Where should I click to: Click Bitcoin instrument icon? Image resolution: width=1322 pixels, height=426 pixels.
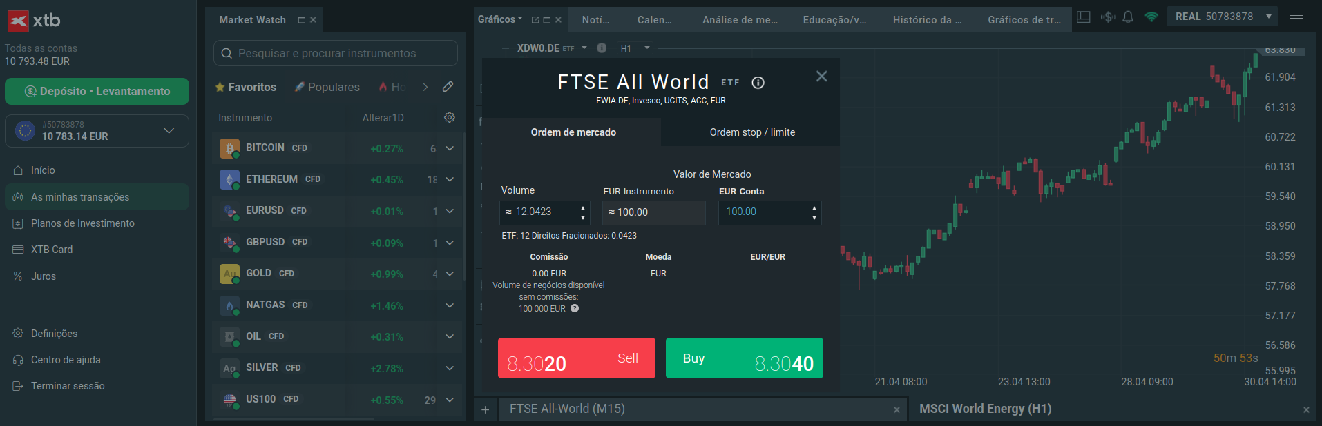[x=229, y=148]
